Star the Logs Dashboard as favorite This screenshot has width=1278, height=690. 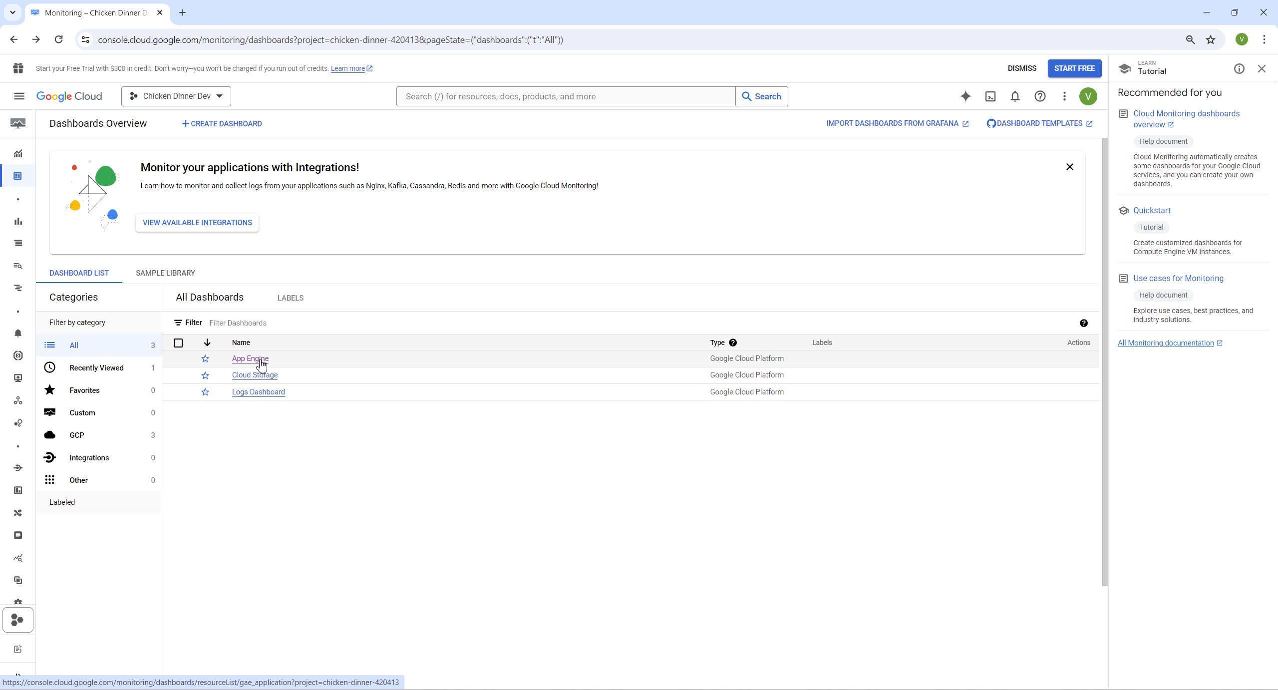coord(205,392)
